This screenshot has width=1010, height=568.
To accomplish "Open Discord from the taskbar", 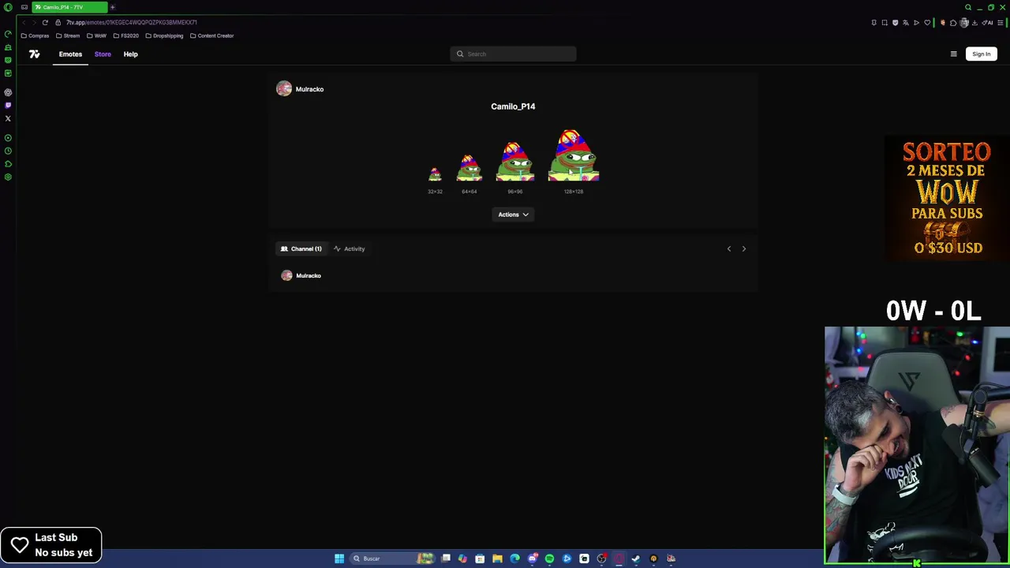I will 533,559.
